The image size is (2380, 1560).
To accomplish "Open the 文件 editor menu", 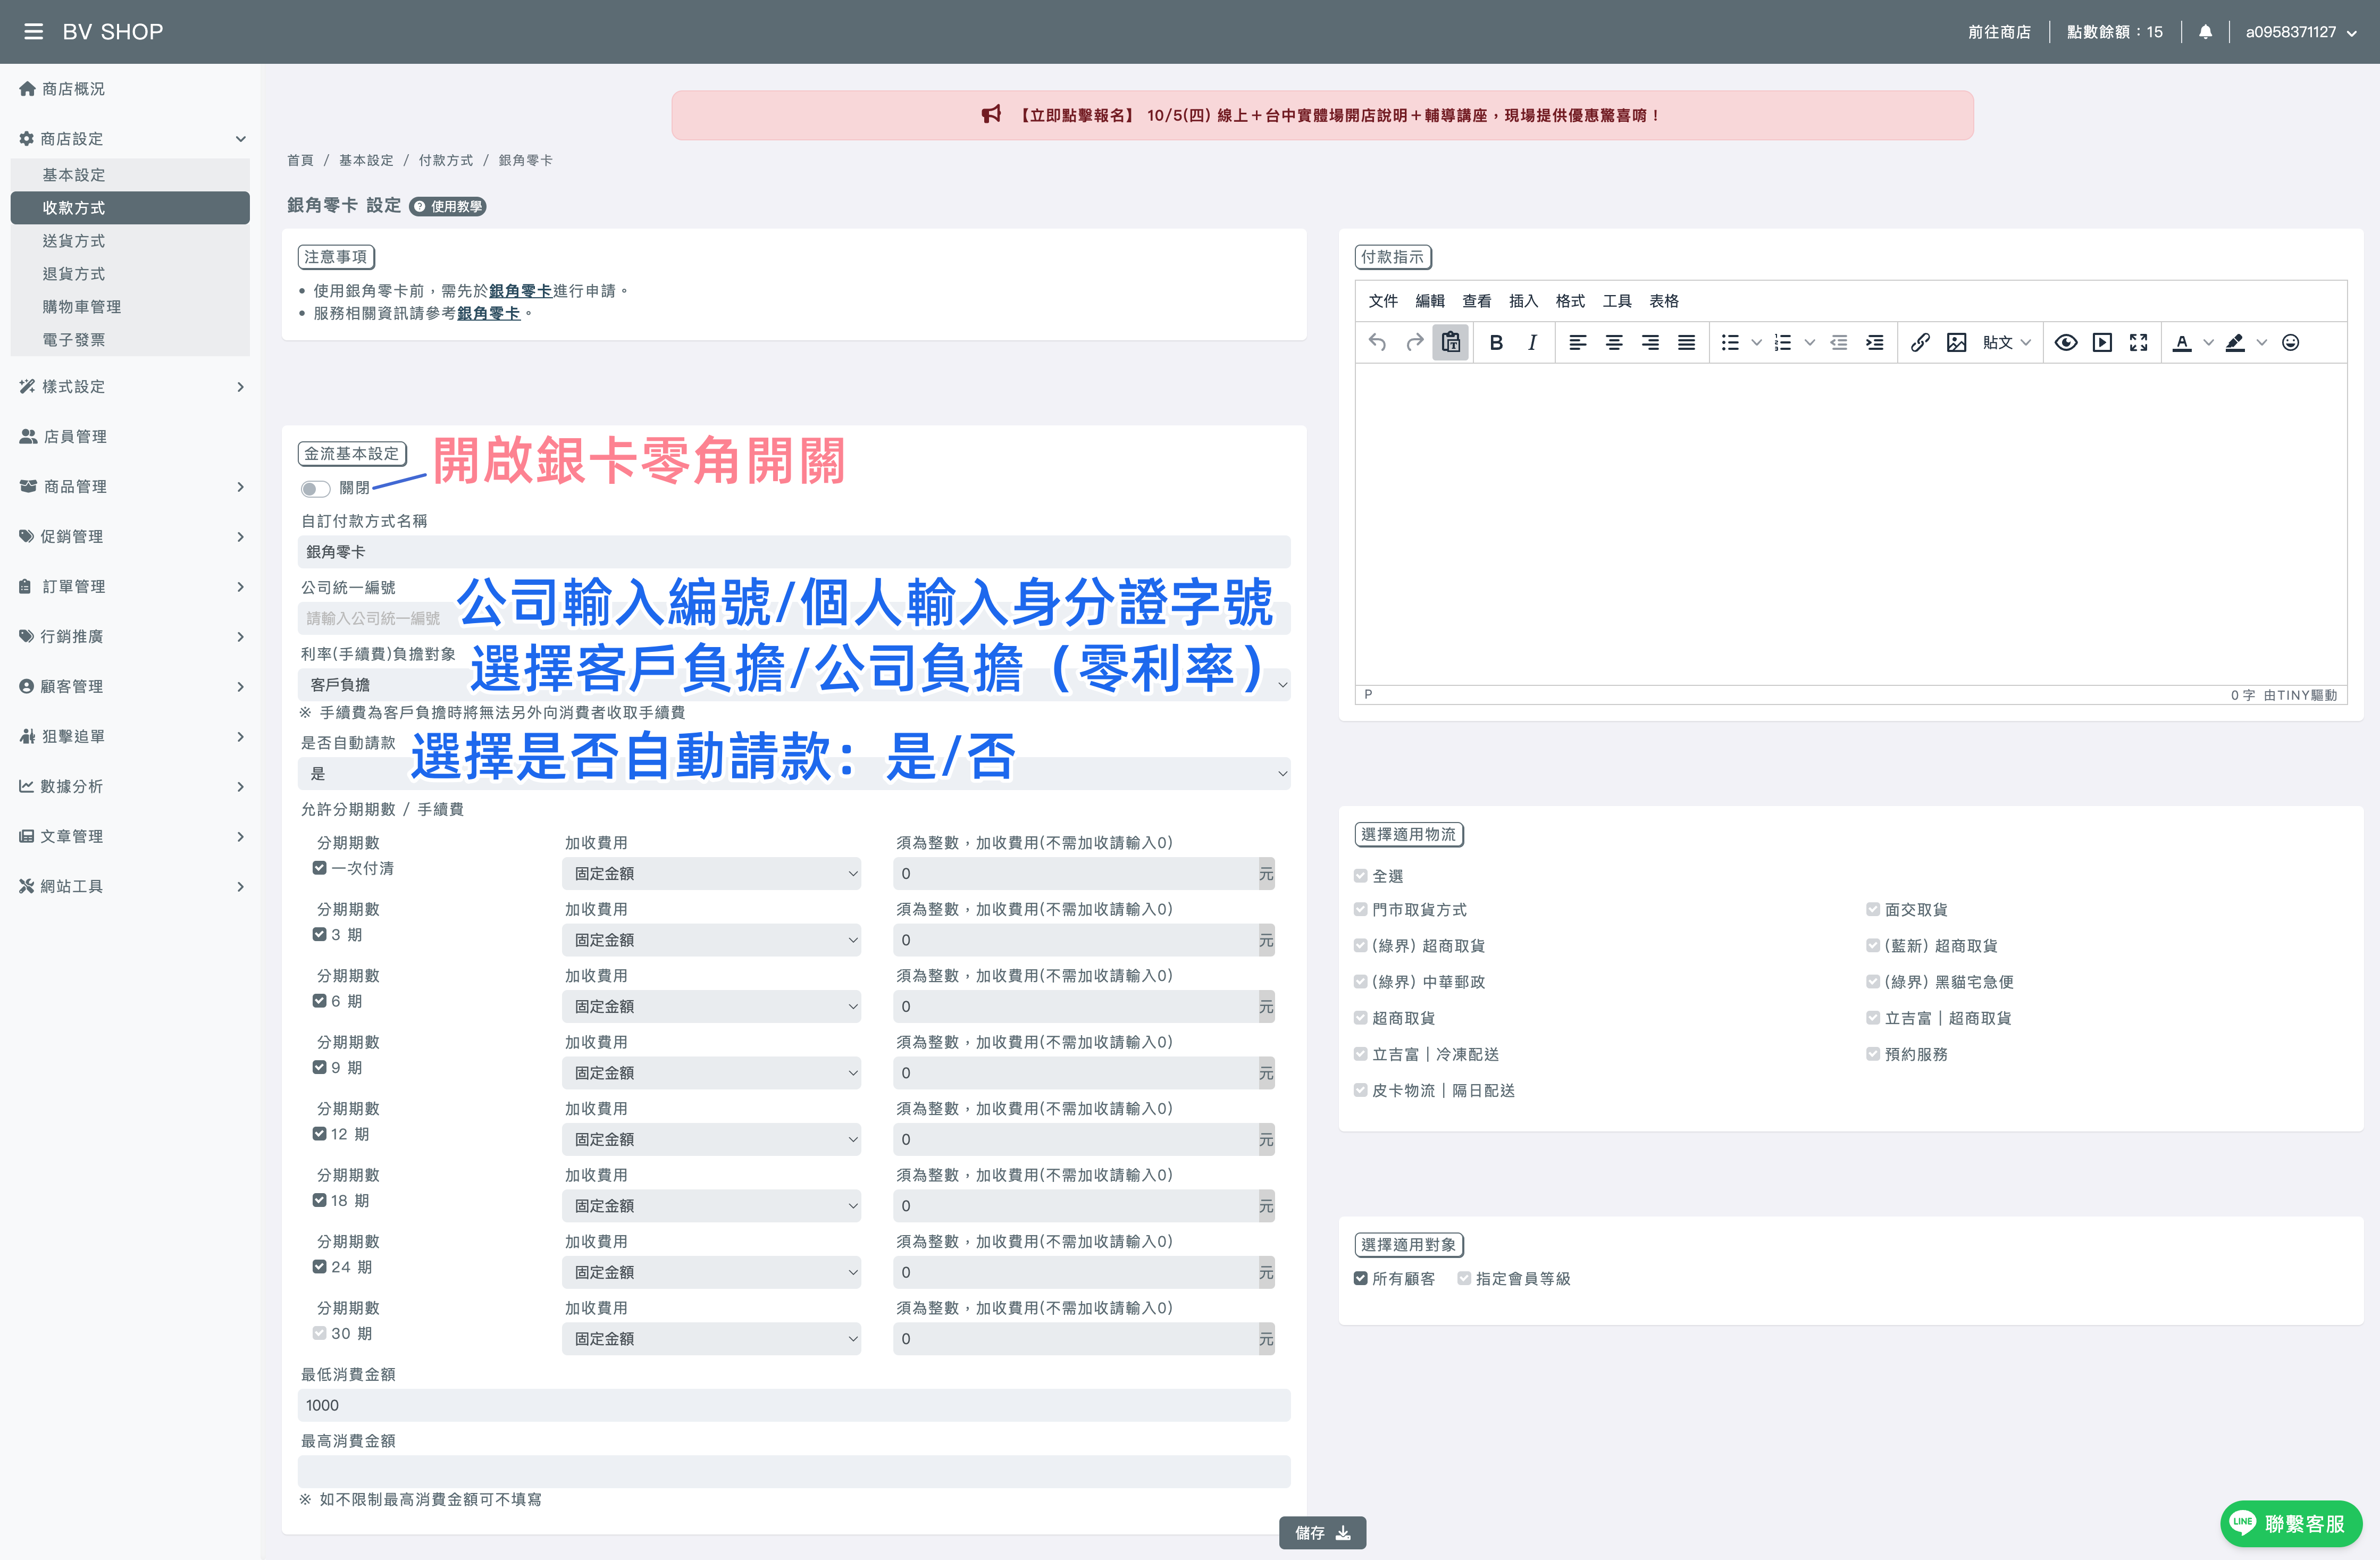I will tap(1383, 301).
